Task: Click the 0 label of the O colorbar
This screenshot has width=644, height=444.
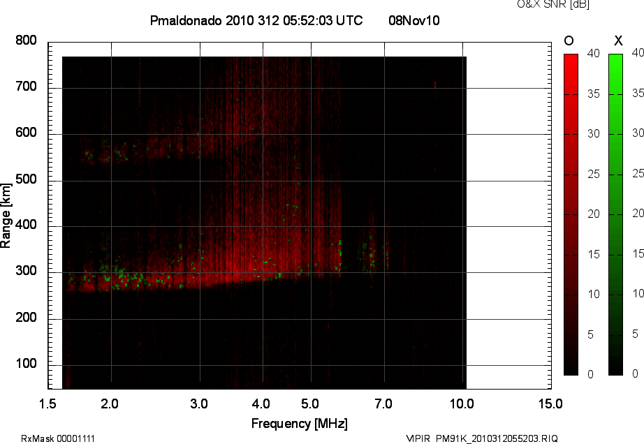Action: click(591, 374)
